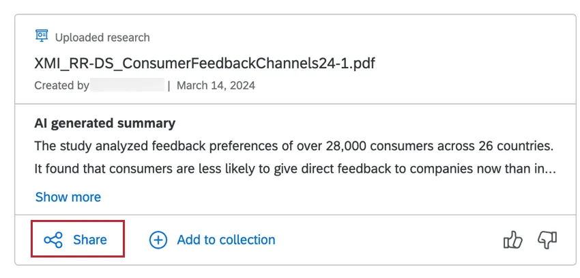The height and width of the screenshot is (278, 580).
Task: Give the summary a thumbs down
Action: 547,239
